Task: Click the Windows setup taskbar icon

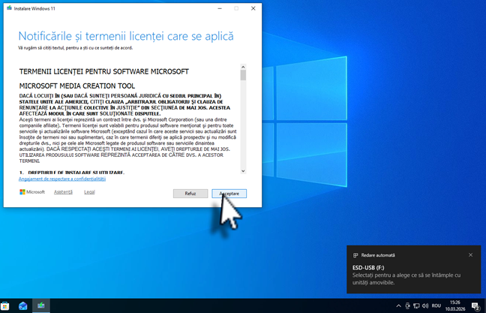Action: (41, 305)
